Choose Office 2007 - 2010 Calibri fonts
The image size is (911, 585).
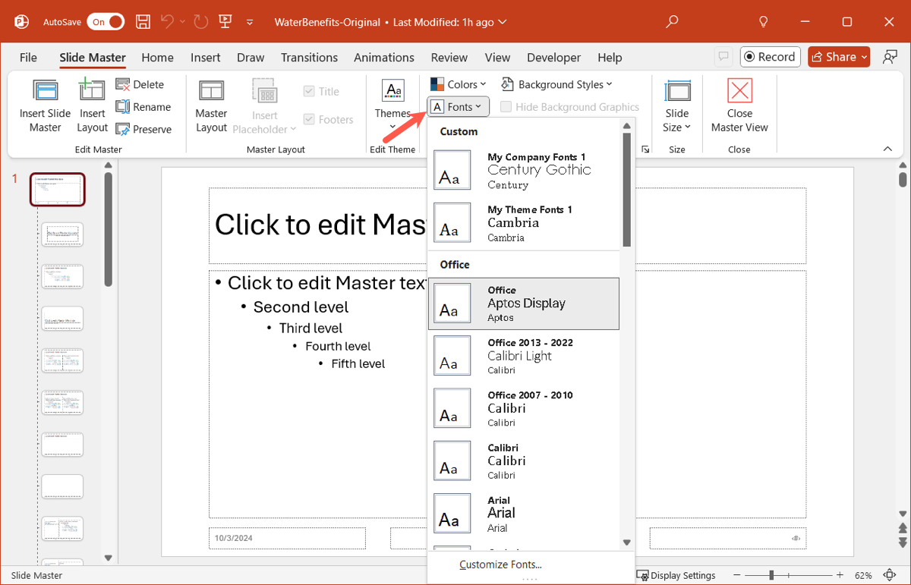coord(524,408)
